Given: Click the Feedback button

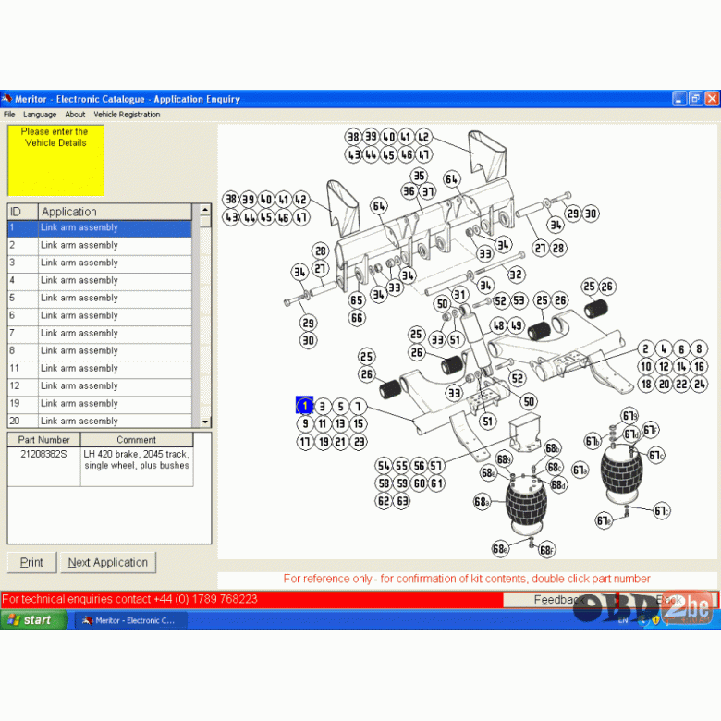Looking at the screenshot, I should (x=560, y=600).
